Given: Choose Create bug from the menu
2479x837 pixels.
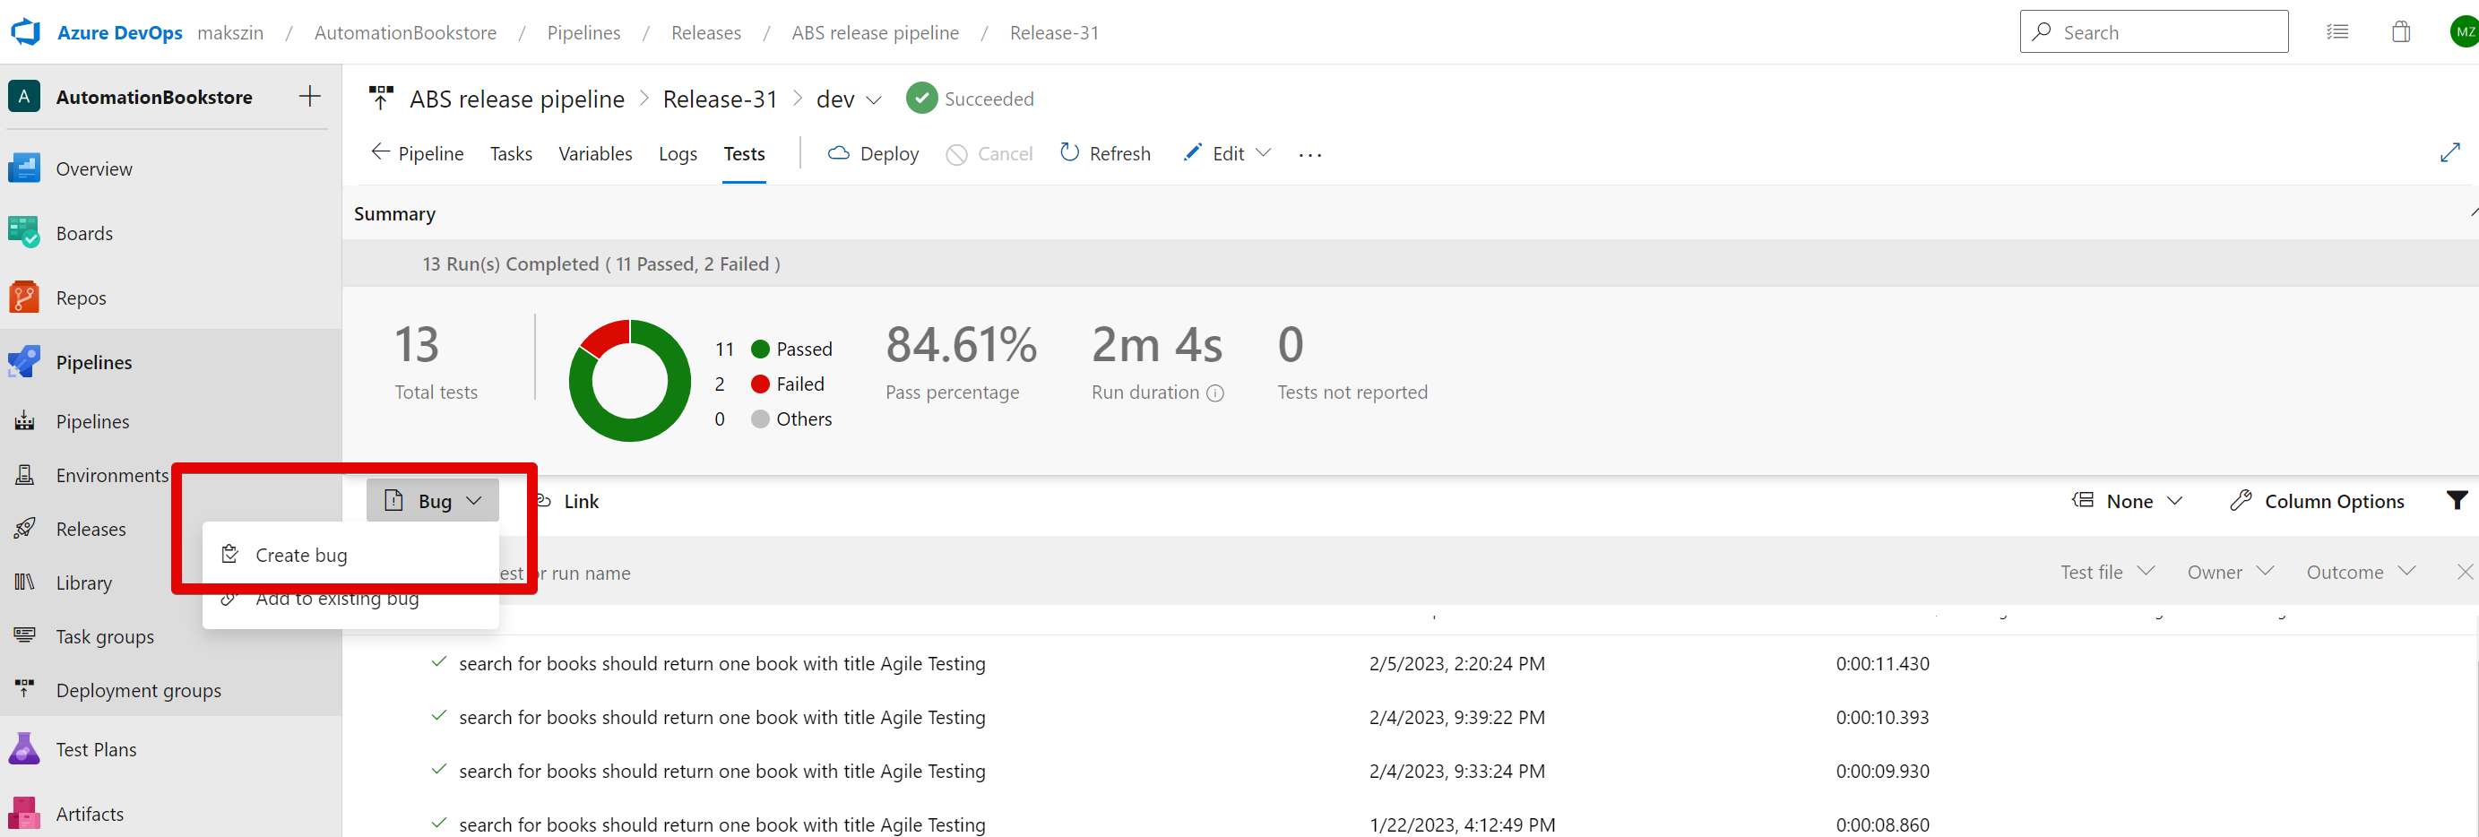Looking at the screenshot, I should 301,555.
